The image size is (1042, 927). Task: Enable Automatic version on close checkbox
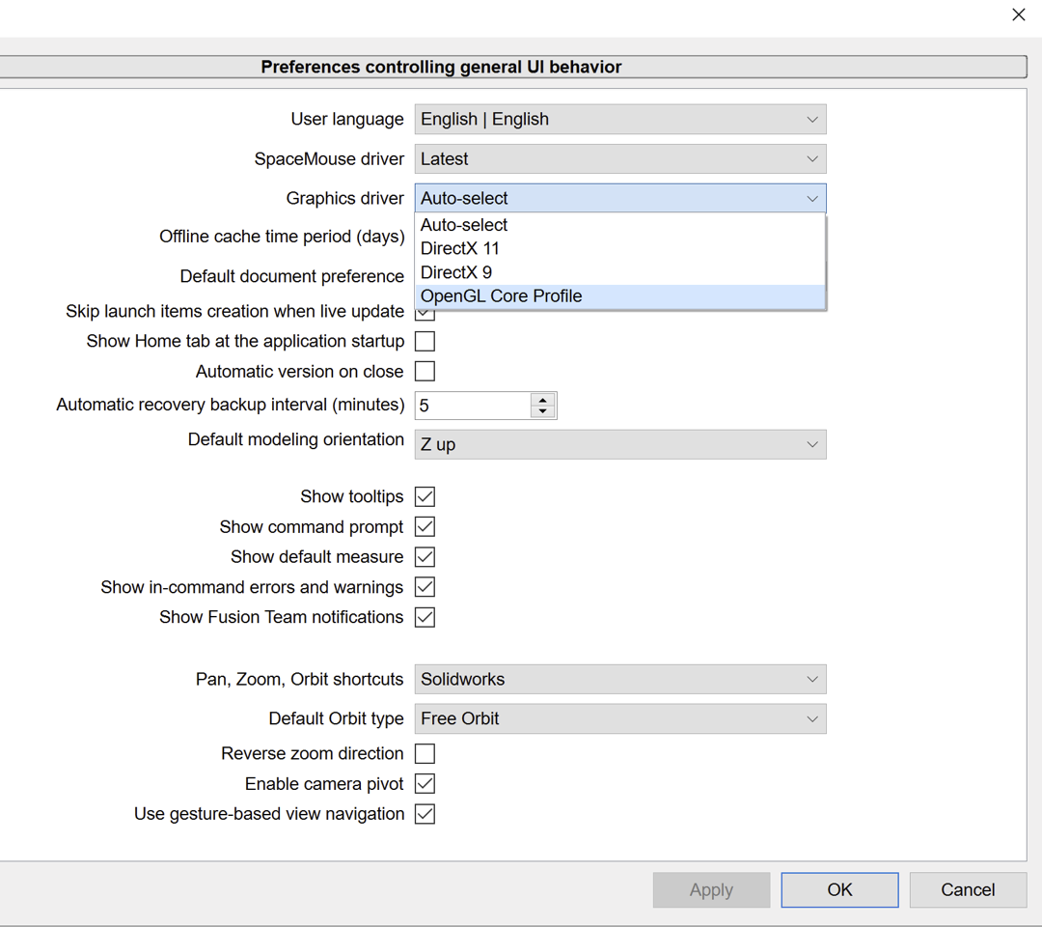(425, 371)
